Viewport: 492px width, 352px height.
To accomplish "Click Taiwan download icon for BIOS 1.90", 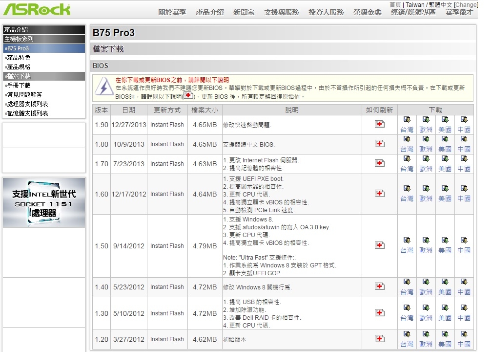I will (407, 119).
